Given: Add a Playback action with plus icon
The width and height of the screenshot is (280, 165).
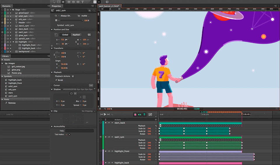Looking at the screenshot, I should point(73,76).
